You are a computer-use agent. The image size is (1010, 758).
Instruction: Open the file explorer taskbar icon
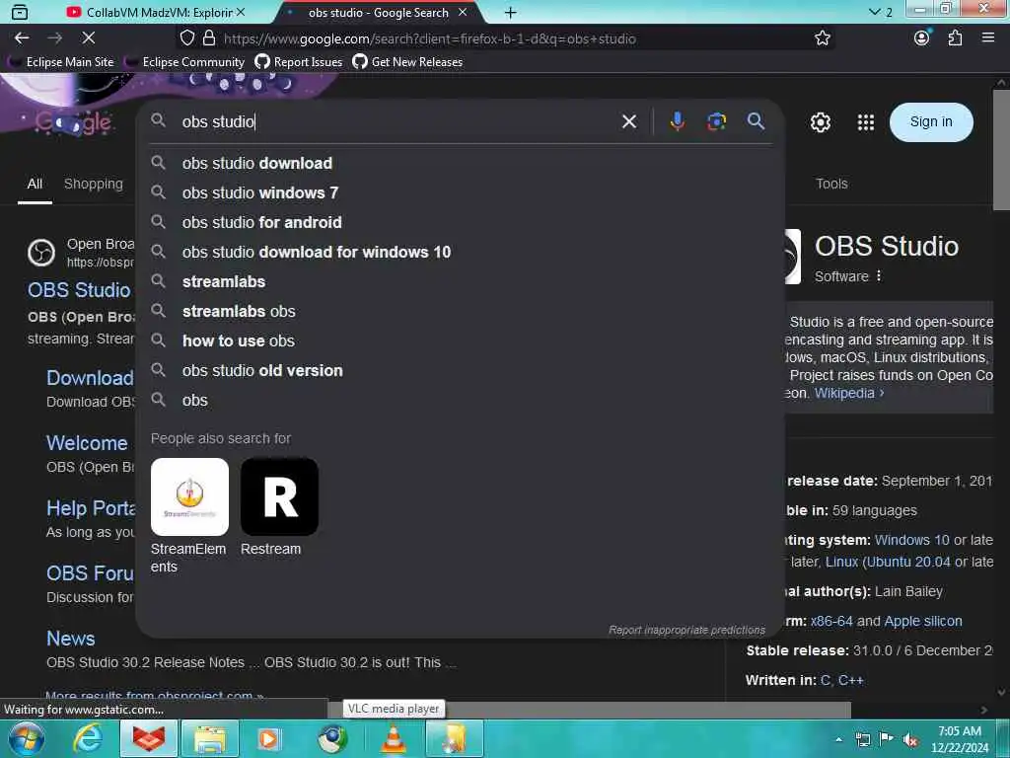pos(210,738)
